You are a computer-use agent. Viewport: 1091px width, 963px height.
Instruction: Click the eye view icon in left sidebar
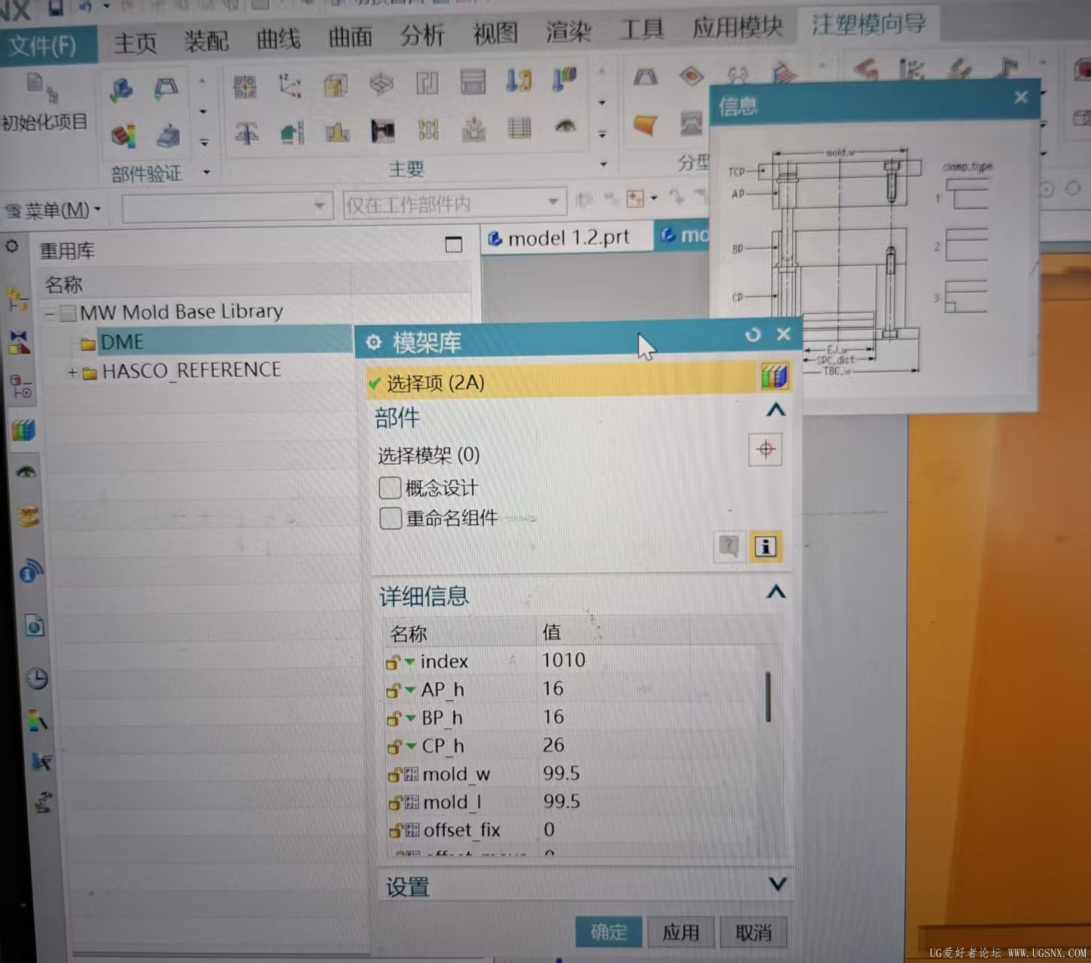(26, 473)
